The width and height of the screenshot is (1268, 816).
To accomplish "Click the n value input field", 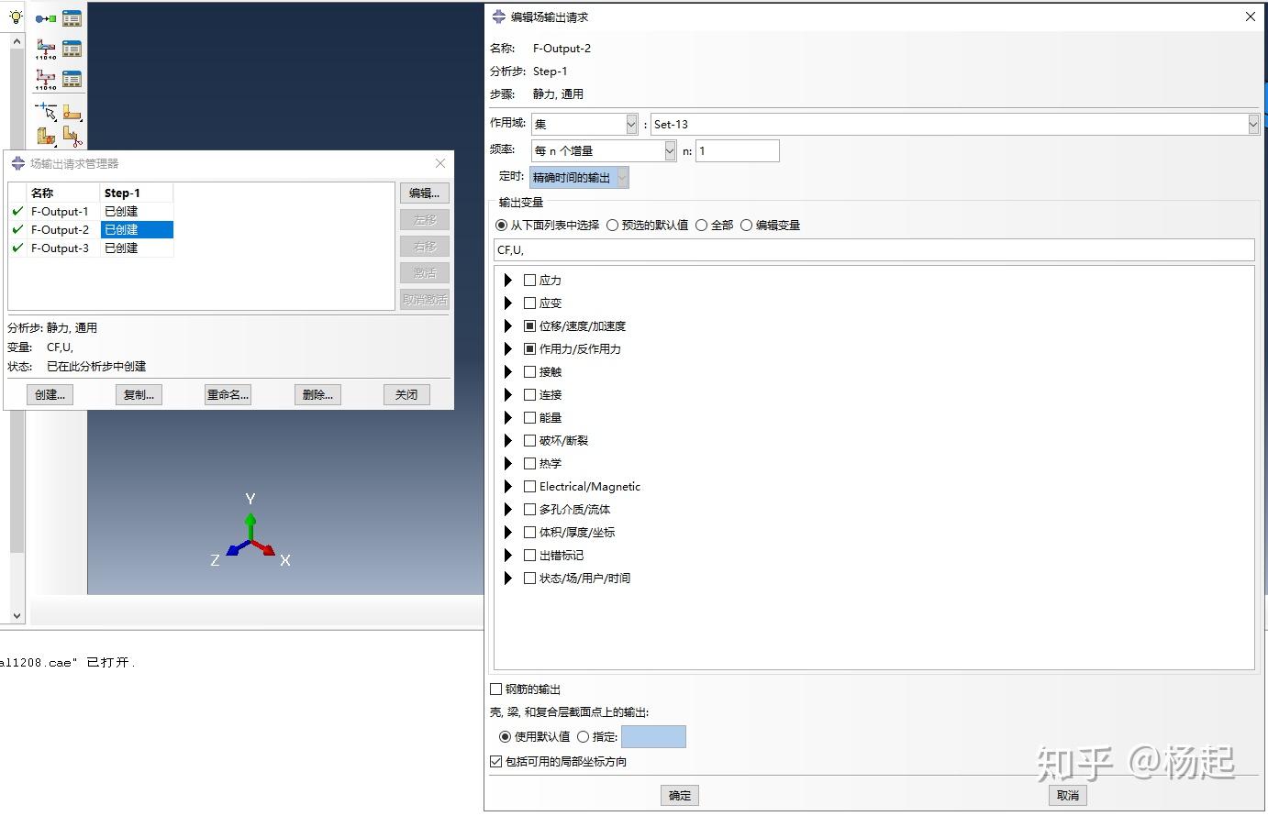I will 737,150.
